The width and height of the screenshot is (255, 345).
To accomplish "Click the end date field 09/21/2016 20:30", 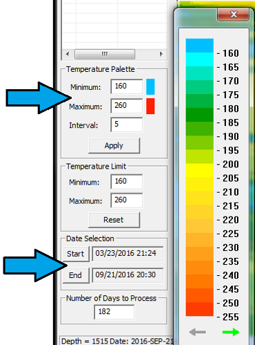I will tap(127, 275).
